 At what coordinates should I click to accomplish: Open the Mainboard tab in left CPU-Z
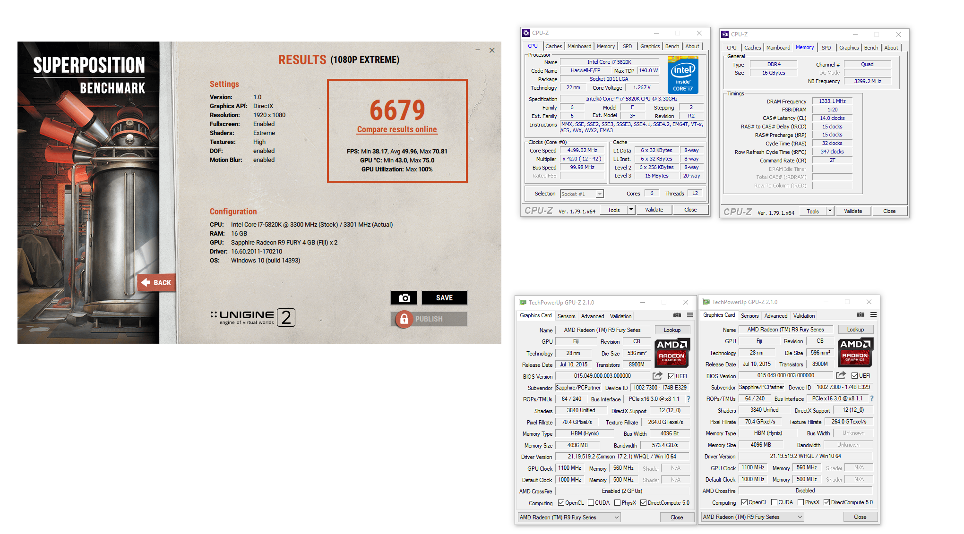(579, 46)
